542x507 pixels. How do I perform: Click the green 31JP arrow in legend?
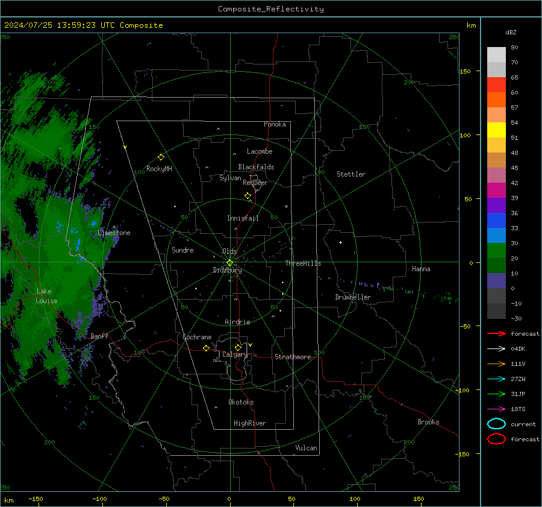coord(496,394)
